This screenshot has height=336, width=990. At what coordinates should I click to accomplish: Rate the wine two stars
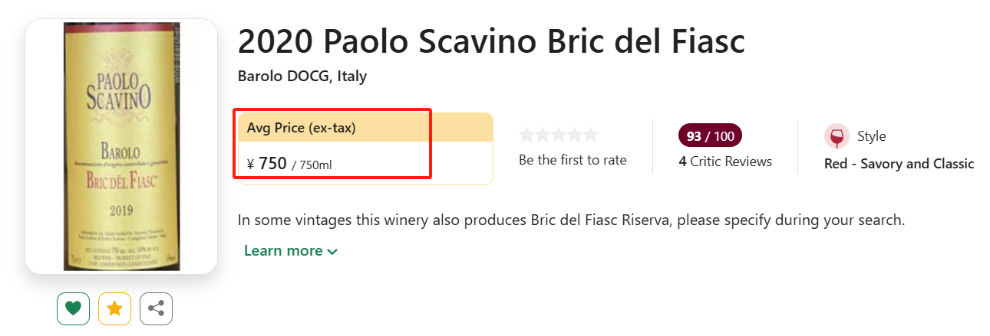tap(543, 135)
